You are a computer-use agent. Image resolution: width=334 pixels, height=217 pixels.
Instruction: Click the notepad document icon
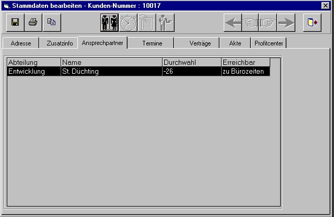pyautogui.click(x=147, y=23)
